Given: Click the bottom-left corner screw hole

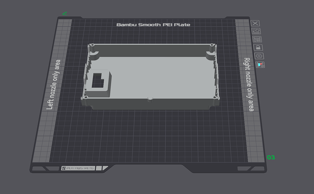Looking at the screenshot, I should coord(86,97).
